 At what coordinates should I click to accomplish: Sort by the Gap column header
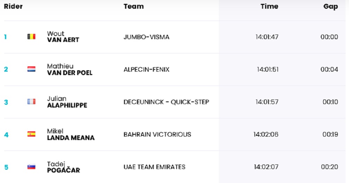point(331,7)
